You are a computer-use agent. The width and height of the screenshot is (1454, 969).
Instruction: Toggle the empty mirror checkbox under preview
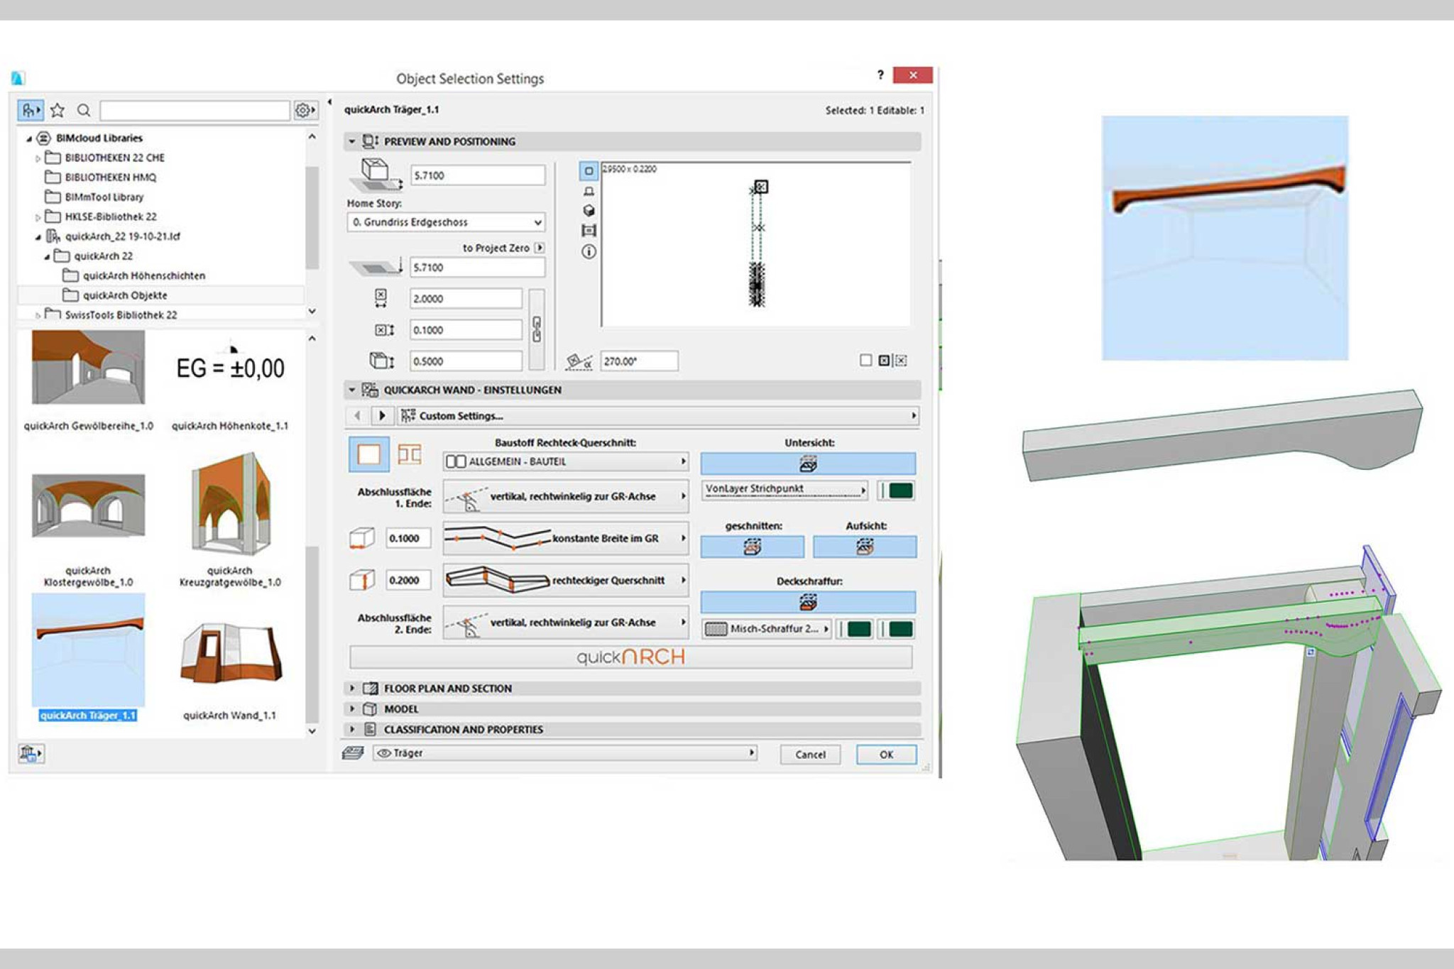(x=865, y=361)
